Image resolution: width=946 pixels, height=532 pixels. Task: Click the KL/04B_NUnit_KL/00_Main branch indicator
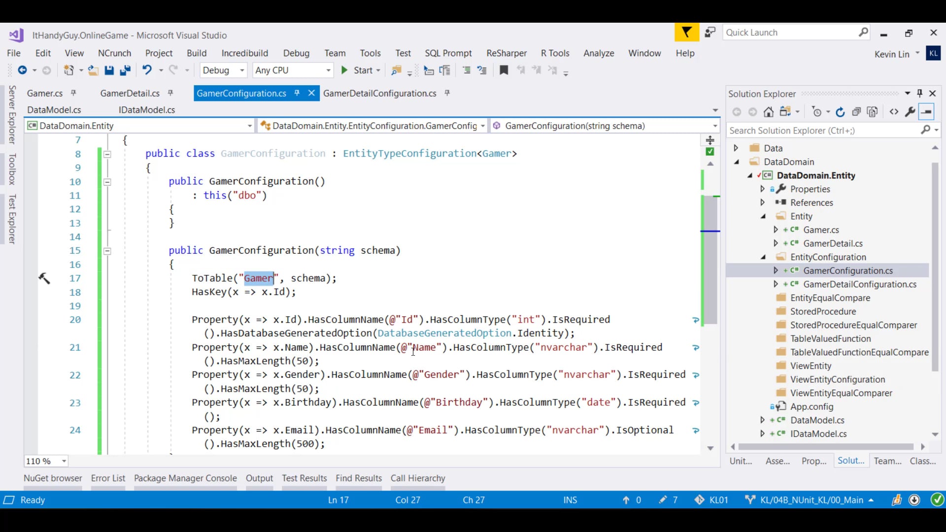(811, 500)
